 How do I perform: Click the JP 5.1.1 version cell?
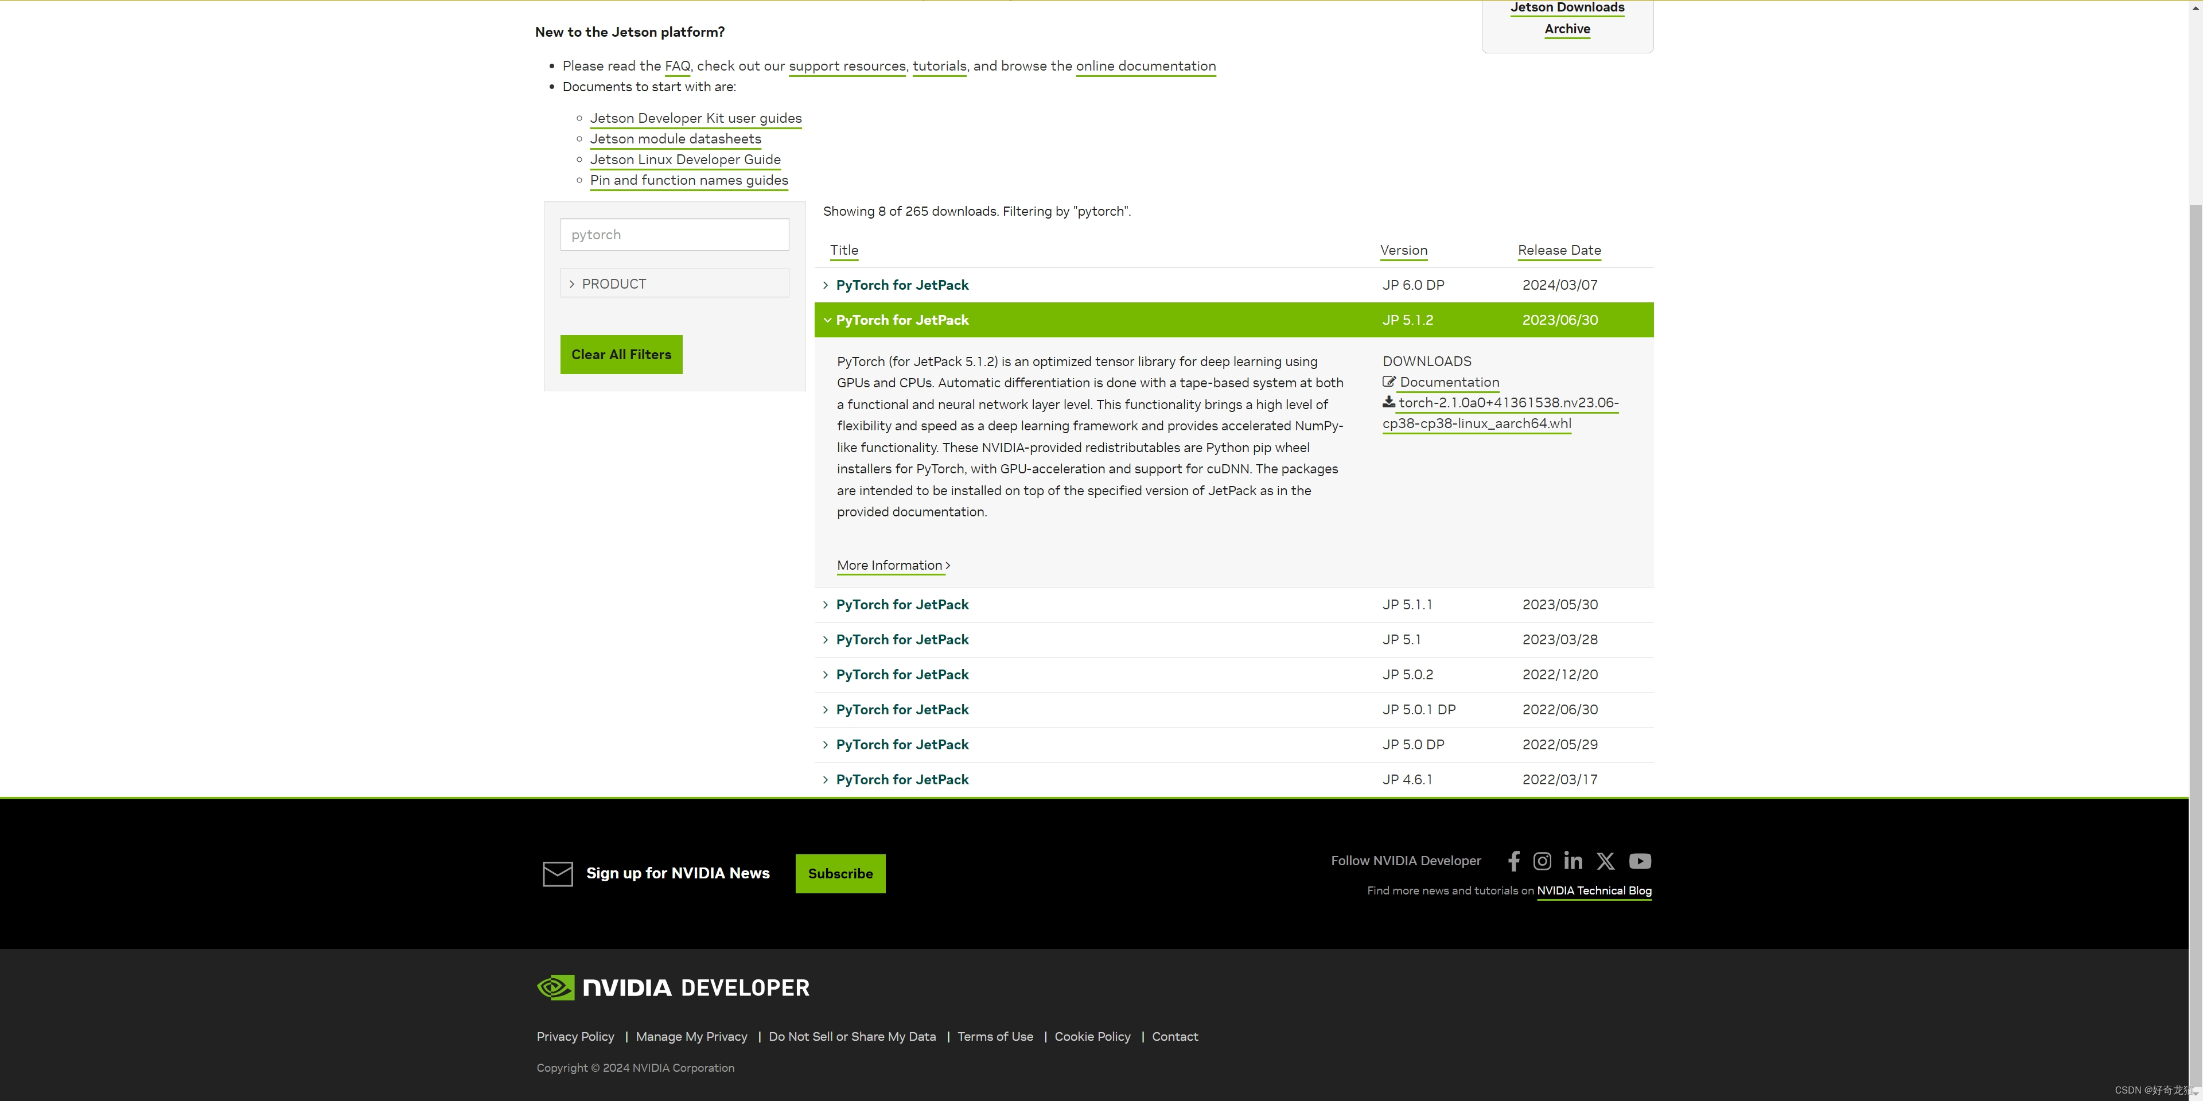click(1407, 605)
